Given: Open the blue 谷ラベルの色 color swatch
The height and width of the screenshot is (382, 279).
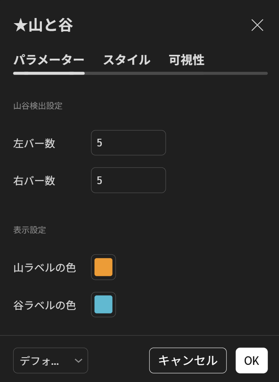Looking at the screenshot, I should coord(104,304).
